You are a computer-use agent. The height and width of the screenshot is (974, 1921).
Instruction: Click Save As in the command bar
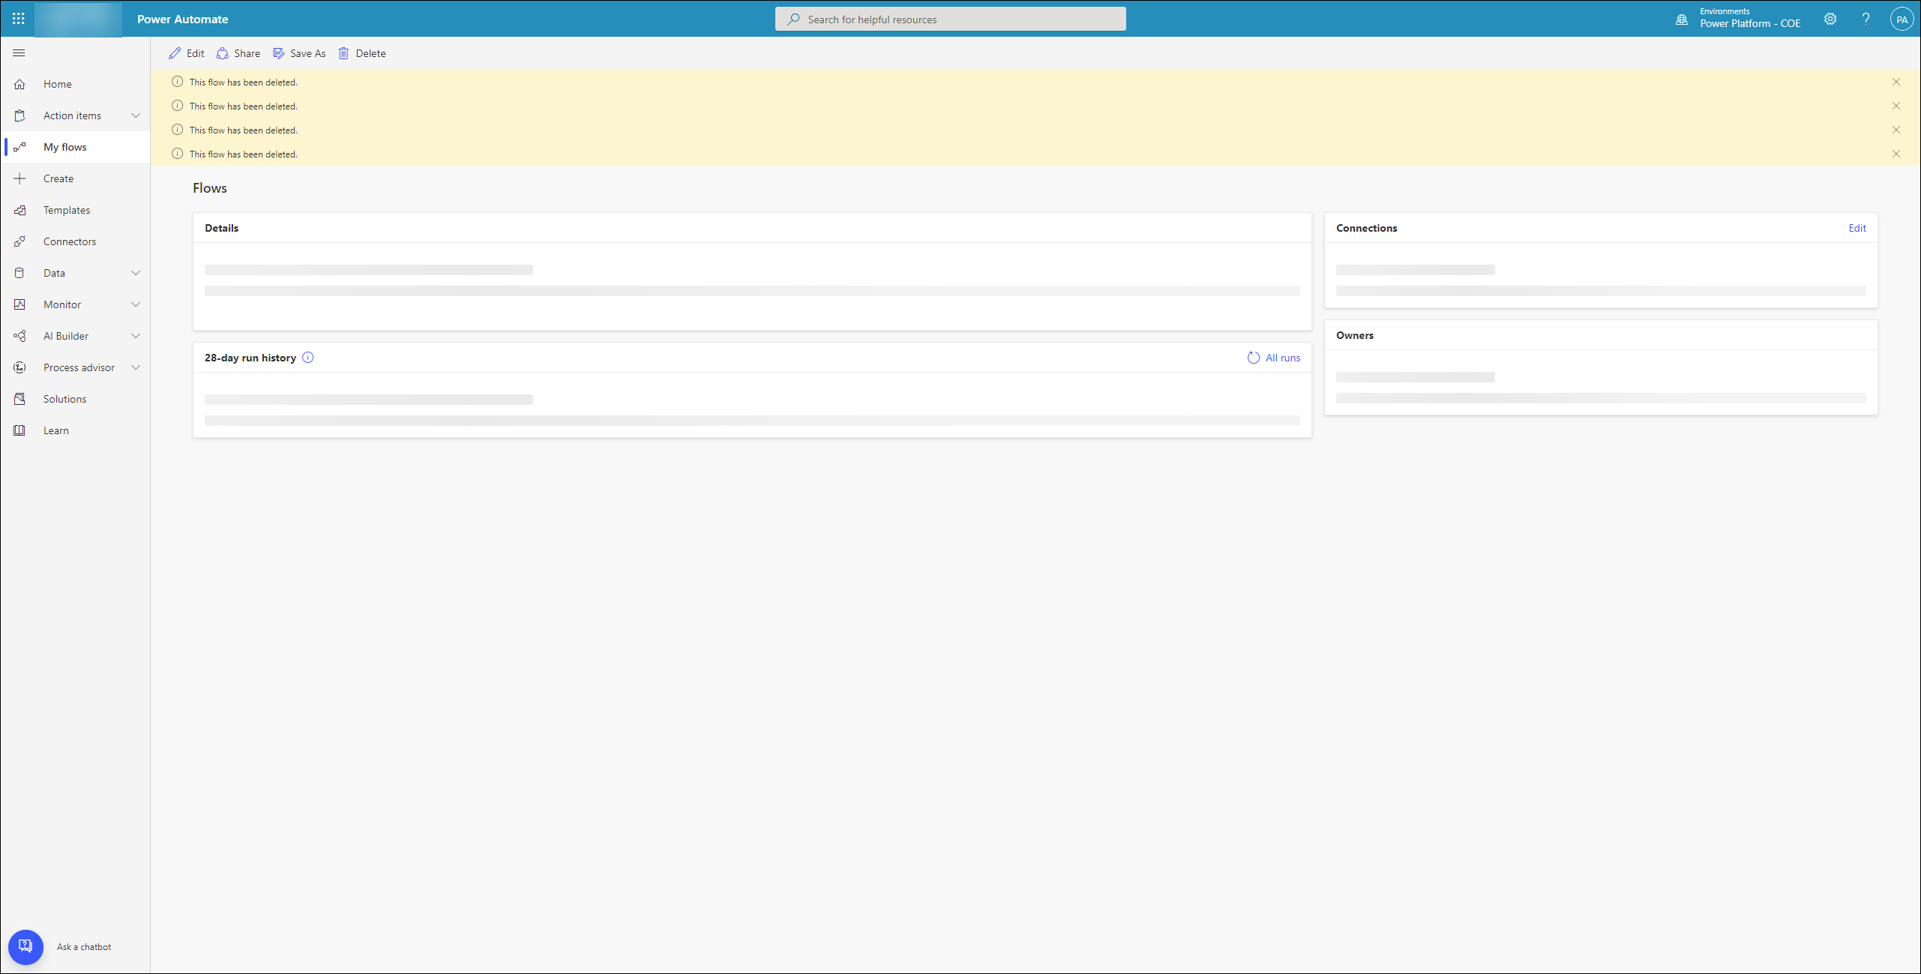pyautogui.click(x=299, y=53)
